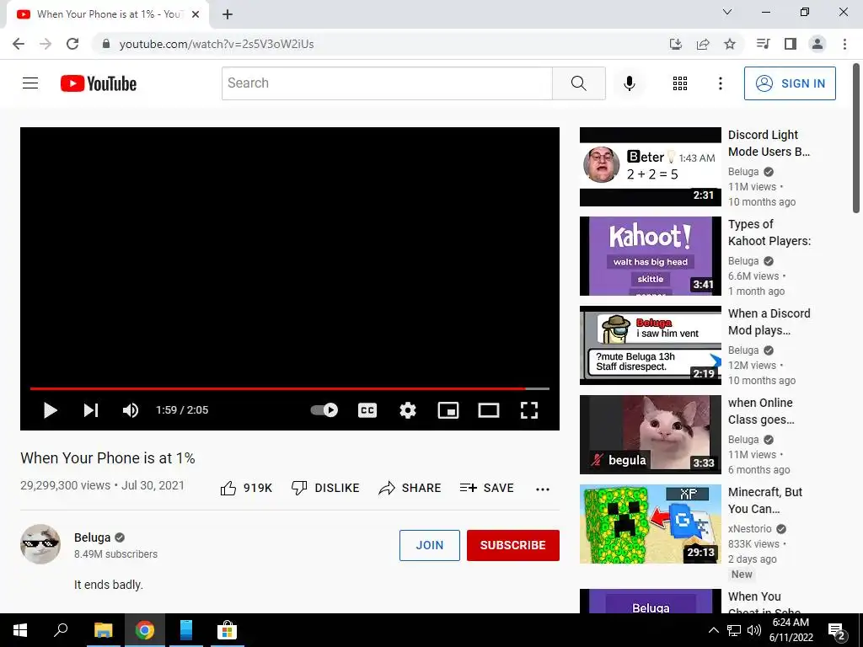Click the address bar URL

click(x=217, y=44)
